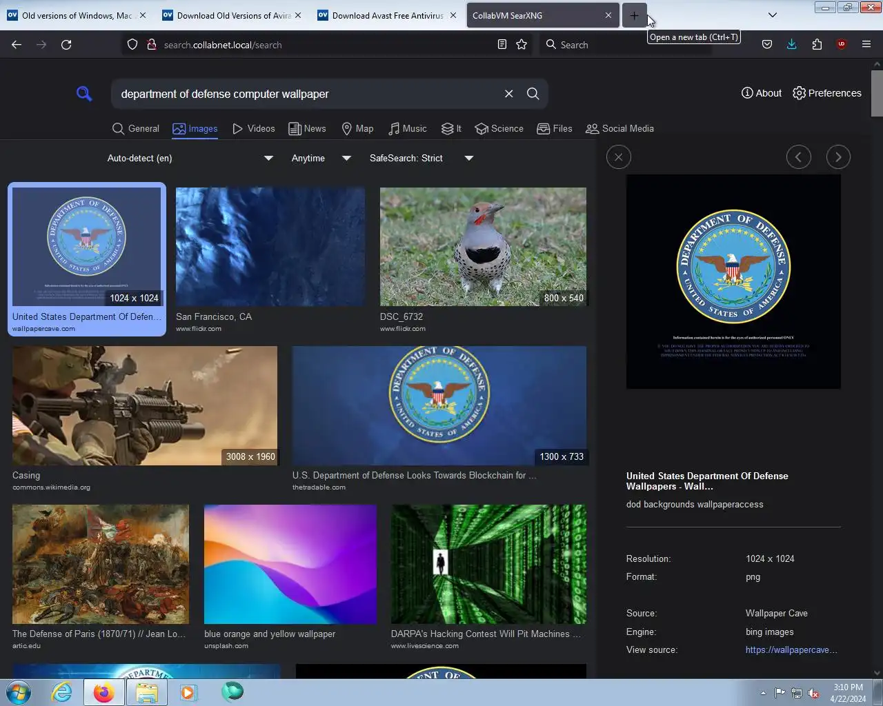Viewport: 883px width, 706px height.
Task: Open The Defense of Paris painting thumbnail
Action: click(101, 564)
